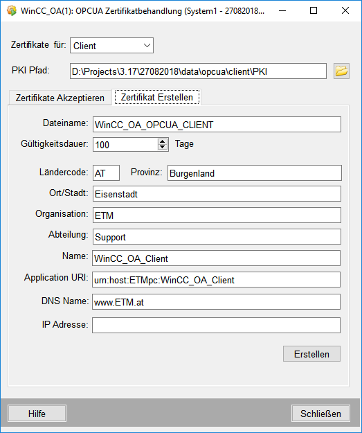Switch to Zertifikate Akzeptieren tab
This screenshot has width=362, height=433.
click(x=60, y=98)
